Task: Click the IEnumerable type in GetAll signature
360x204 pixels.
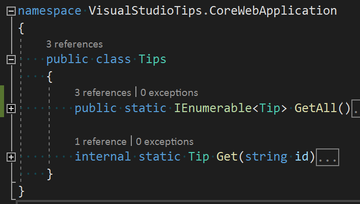Action: tap(213, 108)
